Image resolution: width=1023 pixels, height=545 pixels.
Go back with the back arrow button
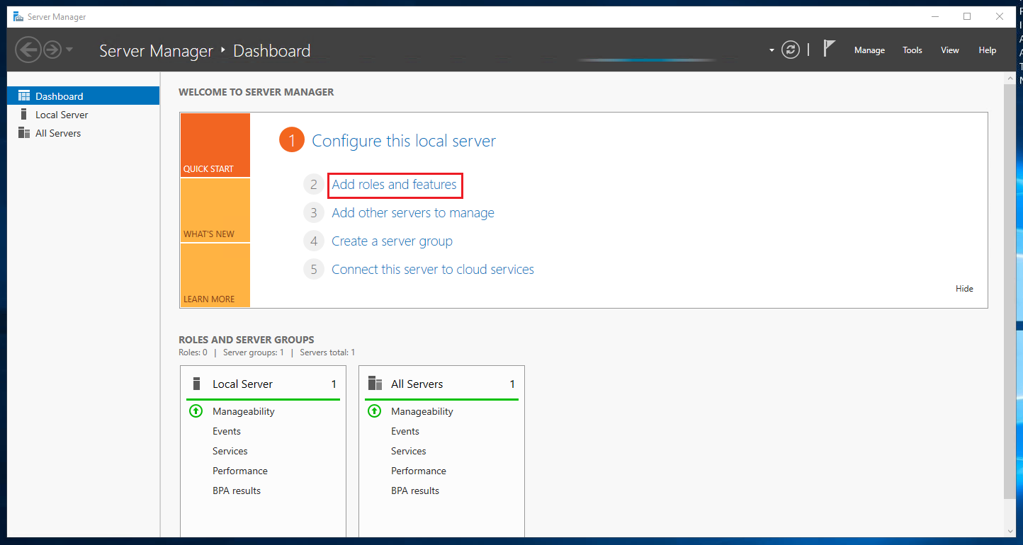28,50
